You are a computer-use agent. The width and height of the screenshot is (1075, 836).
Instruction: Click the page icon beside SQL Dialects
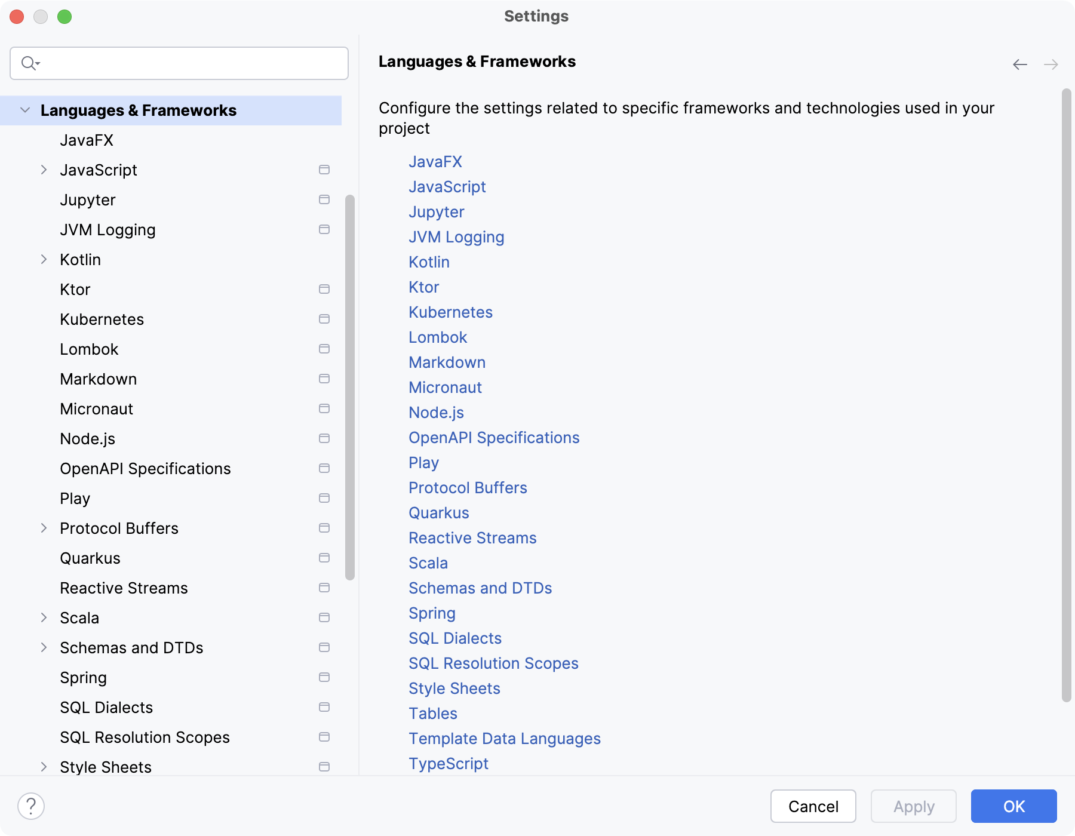(x=324, y=707)
